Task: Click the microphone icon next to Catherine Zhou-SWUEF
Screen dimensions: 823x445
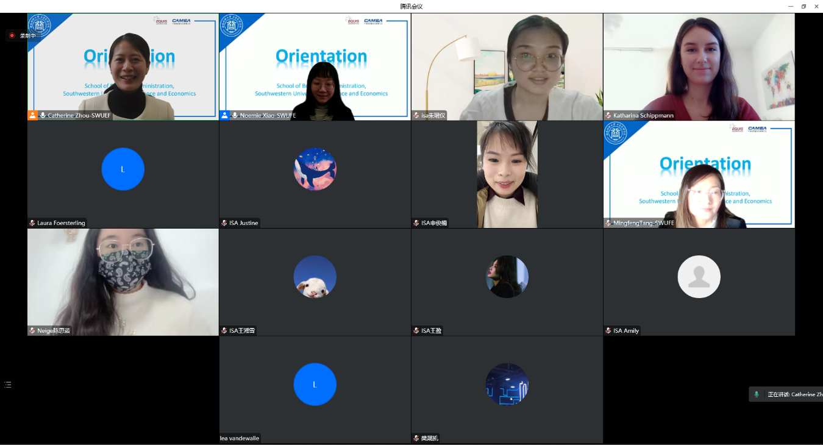Action: (x=43, y=115)
